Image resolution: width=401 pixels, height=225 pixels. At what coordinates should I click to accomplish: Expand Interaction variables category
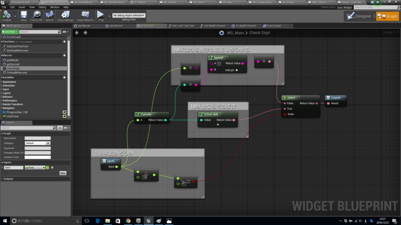(x=2, y=85)
